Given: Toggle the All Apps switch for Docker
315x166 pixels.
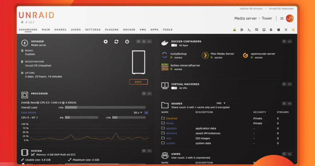Looking at the screenshot, I should click(174, 45).
